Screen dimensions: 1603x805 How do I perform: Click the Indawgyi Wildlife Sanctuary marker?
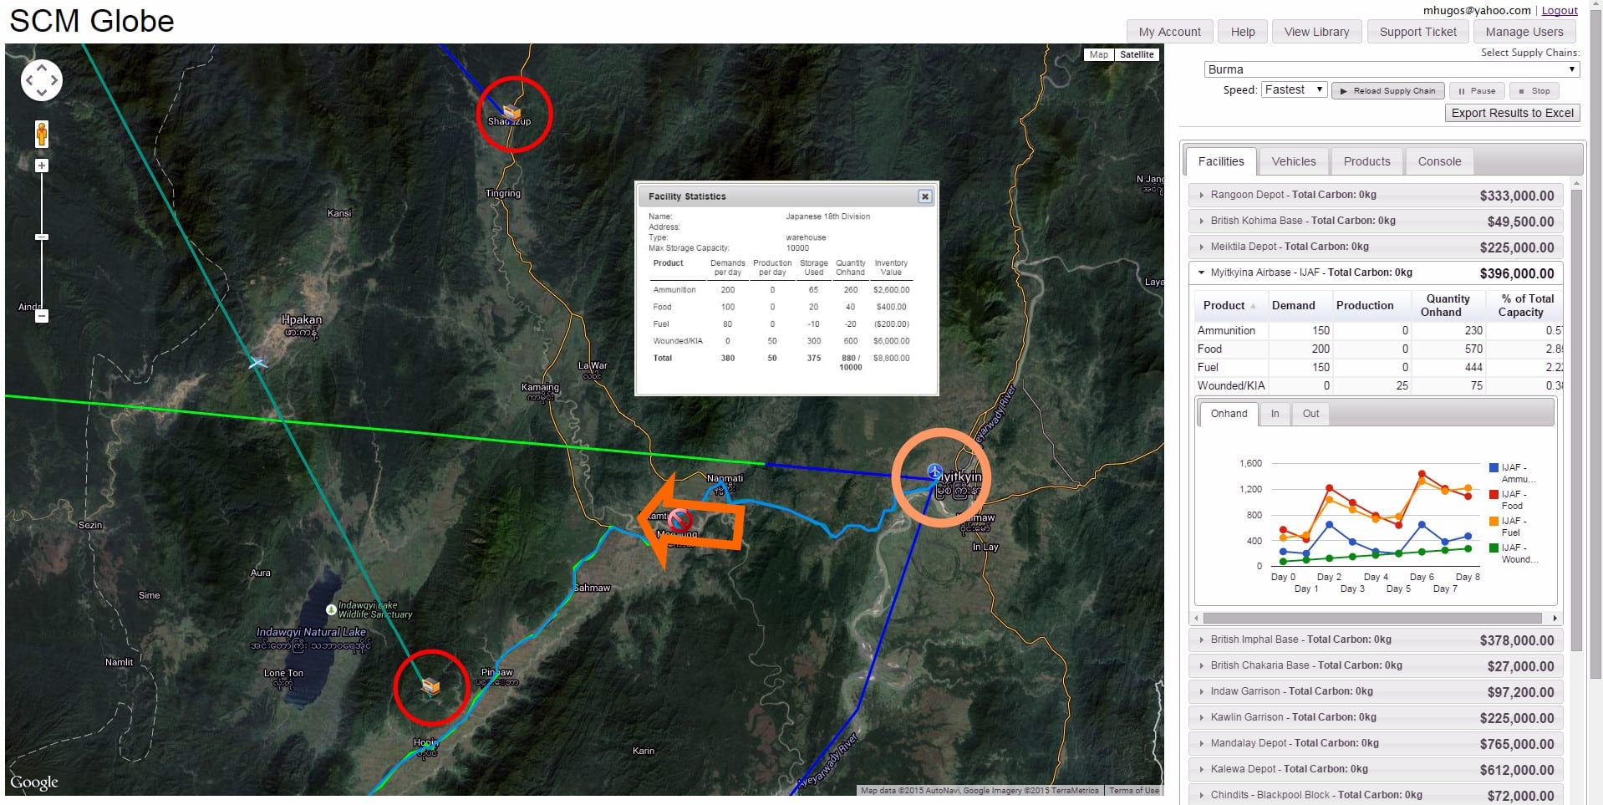[331, 609]
